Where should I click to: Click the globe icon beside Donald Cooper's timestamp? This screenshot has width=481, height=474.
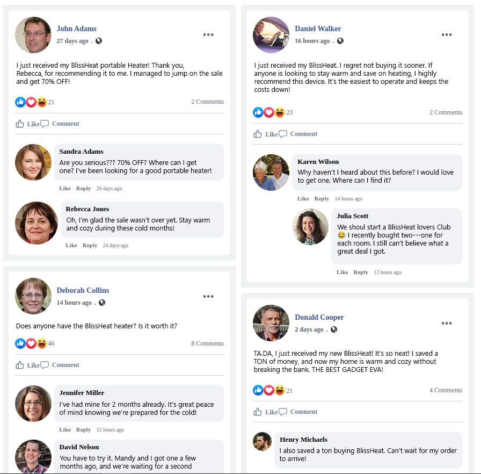pyautogui.click(x=334, y=329)
